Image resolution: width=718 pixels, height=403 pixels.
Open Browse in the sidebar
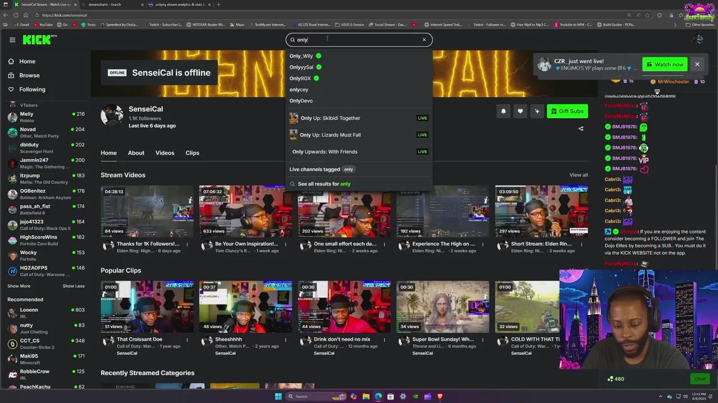coord(29,76)
